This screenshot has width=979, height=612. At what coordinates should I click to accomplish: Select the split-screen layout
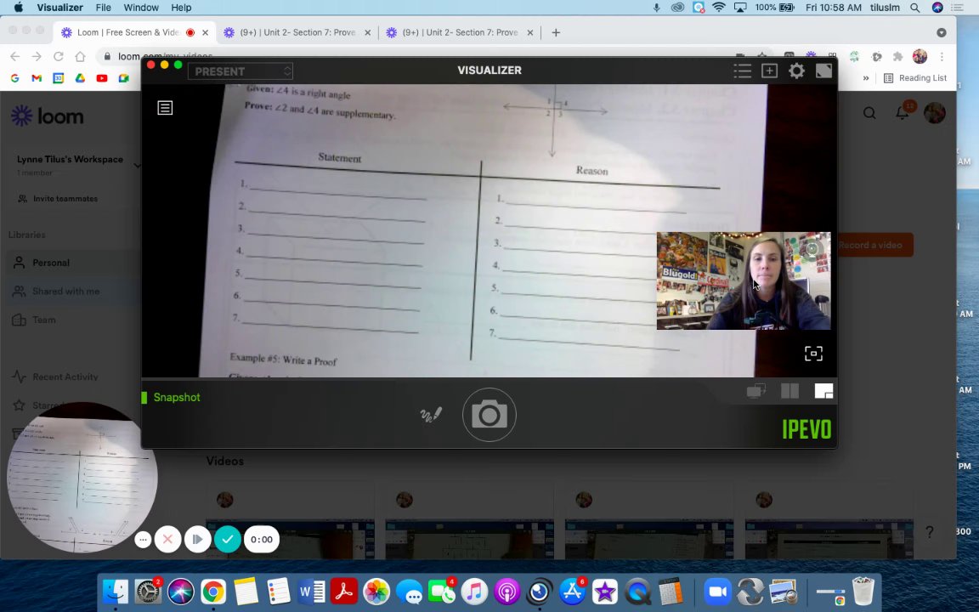[789, 391]
